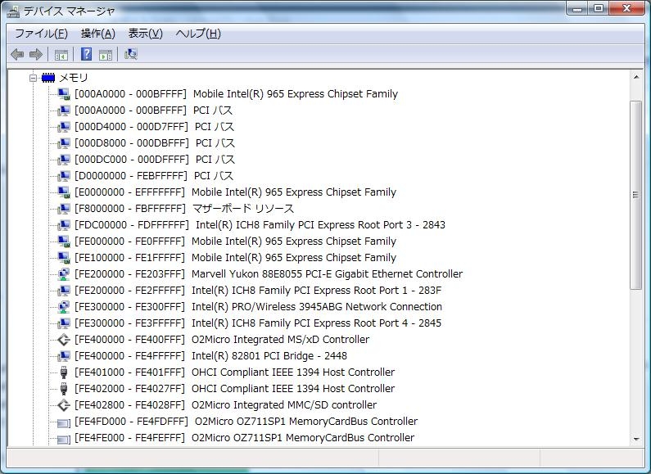Click the icon for O2Micro Integrated MS/xD Controller
Screen dimensions: 651x474
(x=64, y=340)
